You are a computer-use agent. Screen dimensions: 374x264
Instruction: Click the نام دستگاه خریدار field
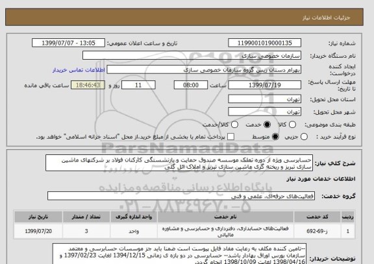pyautogui.click(x=192, y=56)
